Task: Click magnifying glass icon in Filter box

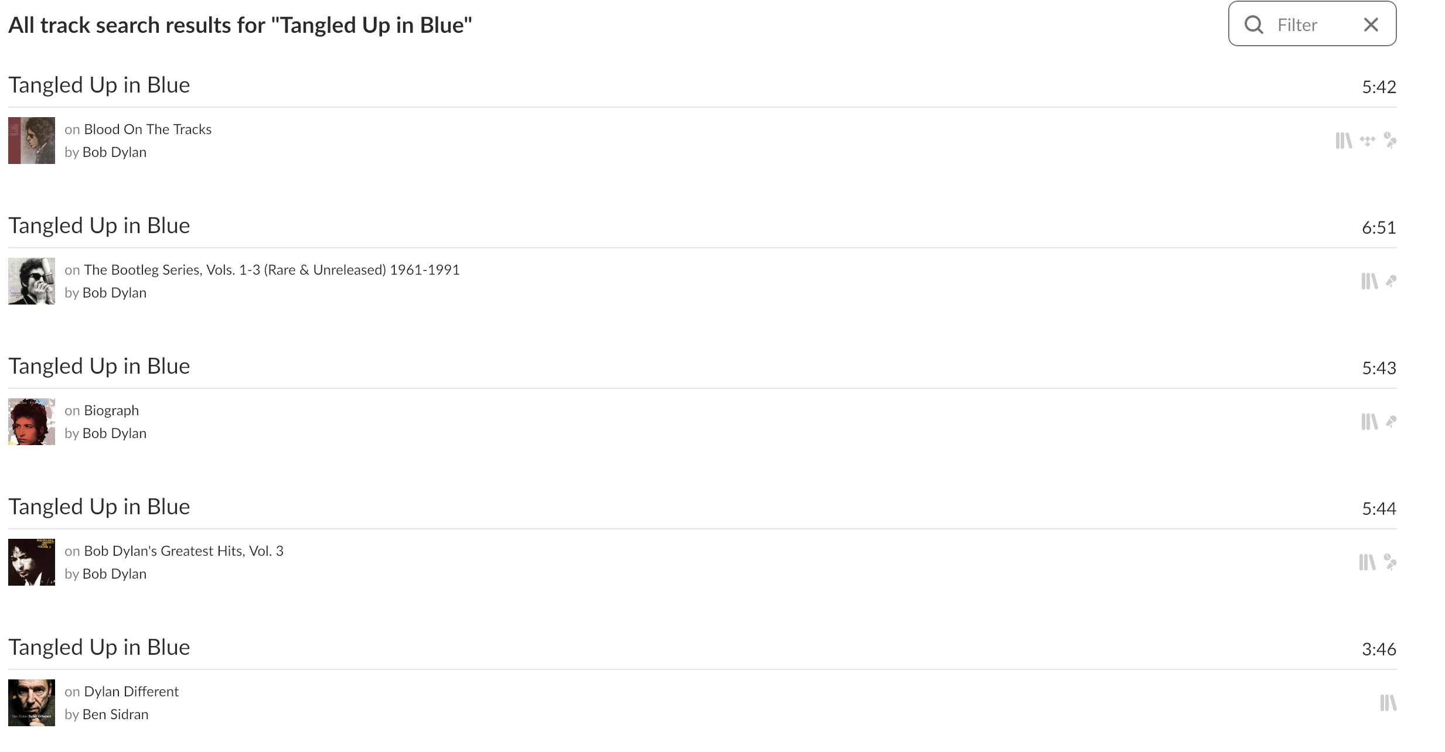Action: (1254, 25)
